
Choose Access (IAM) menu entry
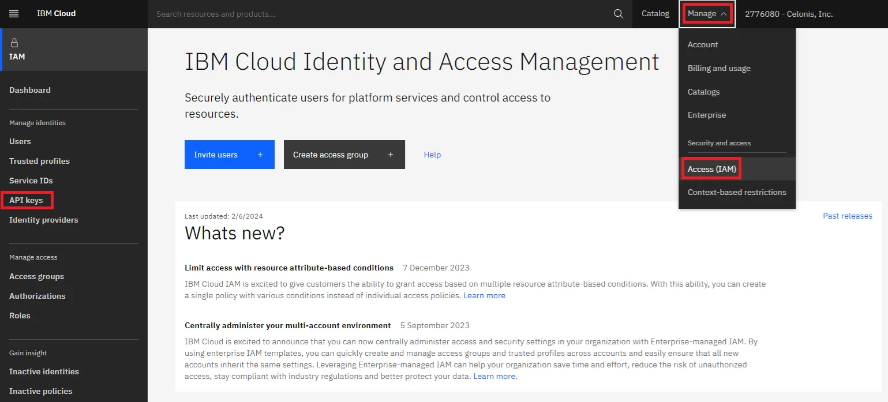pos(737,169)
